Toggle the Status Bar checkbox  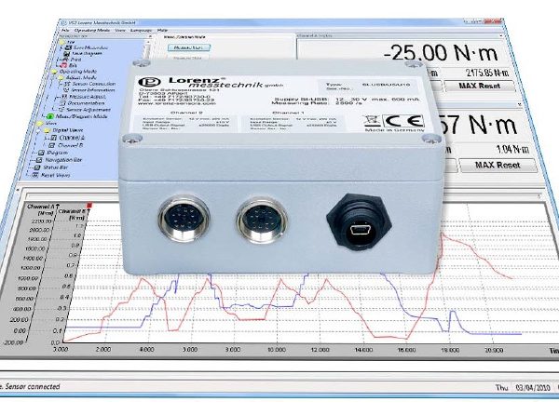(x=37, y=167)
